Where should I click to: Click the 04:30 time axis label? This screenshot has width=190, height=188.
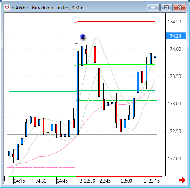click(x=41, y=181)
